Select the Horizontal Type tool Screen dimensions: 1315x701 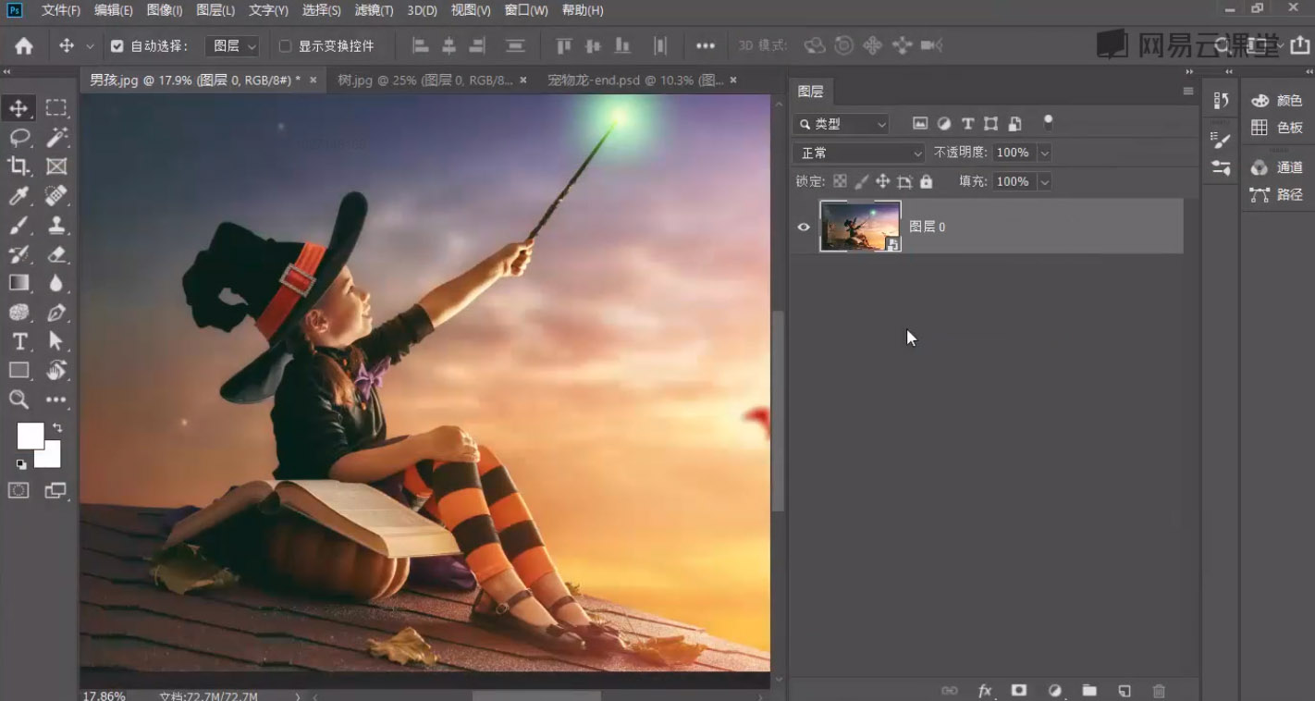click(x=18, y=341)
